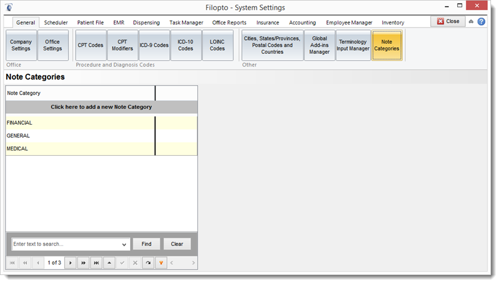Click the edit record up-triangle icon

click(109, 263)
